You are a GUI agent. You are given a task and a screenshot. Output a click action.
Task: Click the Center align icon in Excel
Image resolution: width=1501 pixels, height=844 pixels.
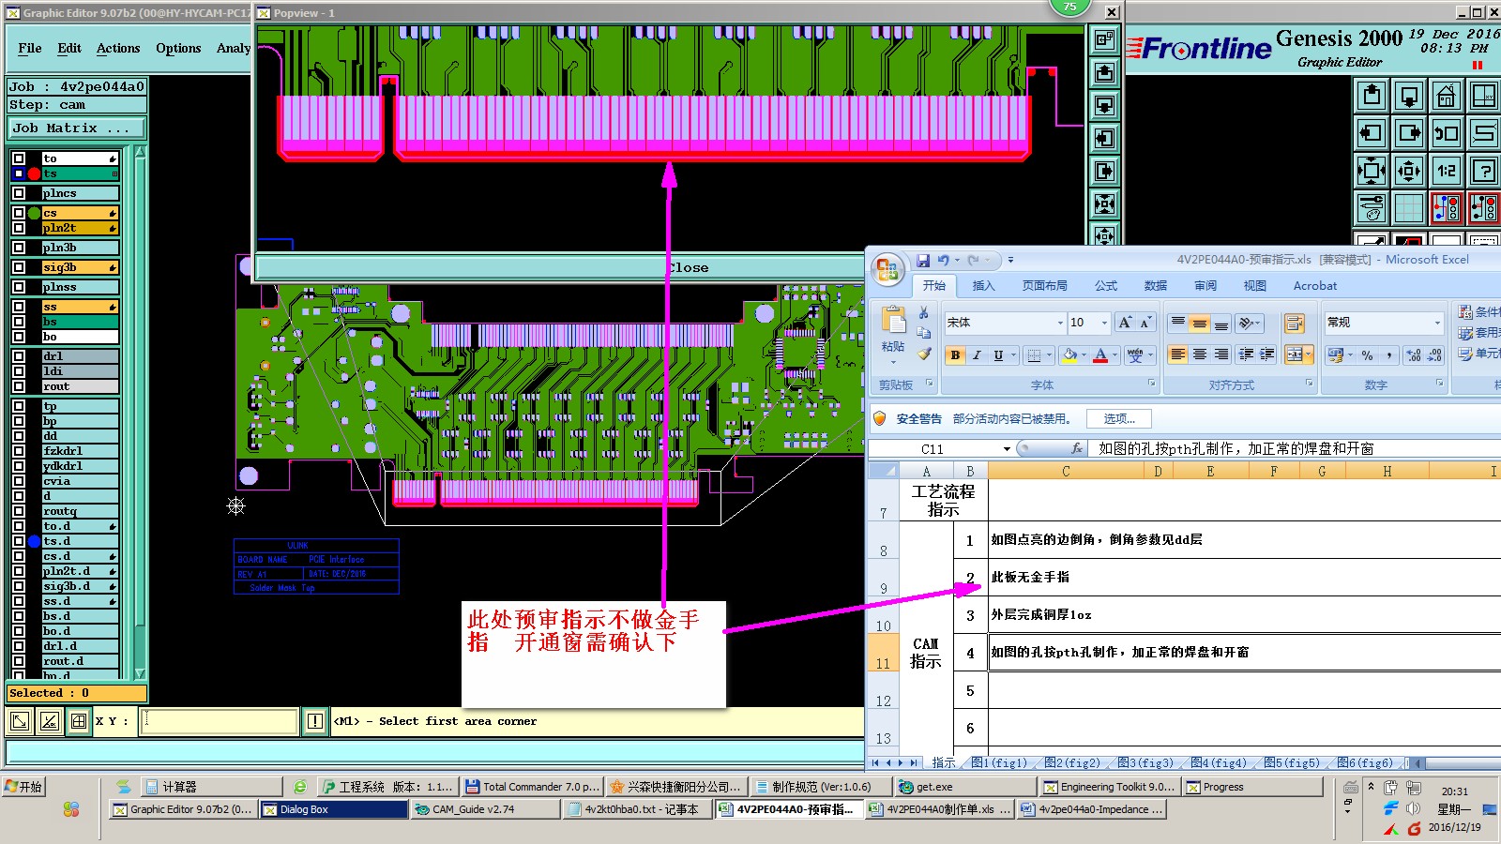coord(1200,354)
